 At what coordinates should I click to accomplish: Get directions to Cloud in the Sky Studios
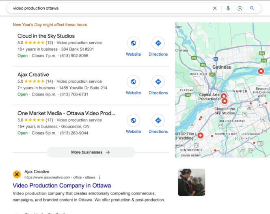158,43
